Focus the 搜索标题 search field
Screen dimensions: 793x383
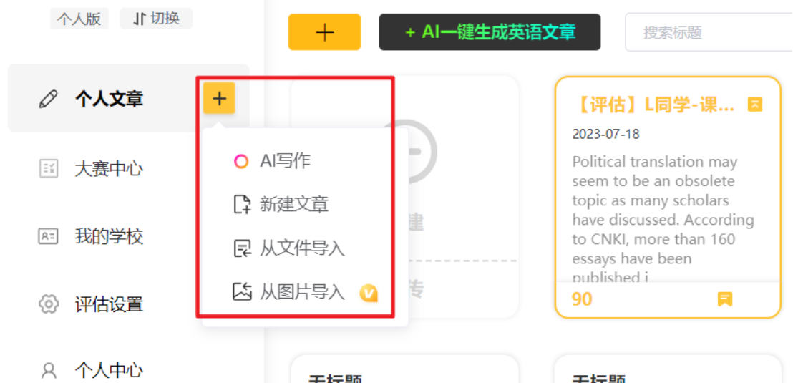coord(709,33)
